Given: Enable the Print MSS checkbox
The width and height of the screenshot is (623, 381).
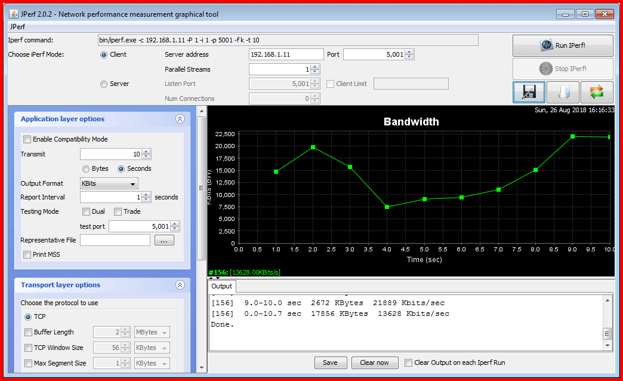Looking at the screenshot, I should point(27,254).
